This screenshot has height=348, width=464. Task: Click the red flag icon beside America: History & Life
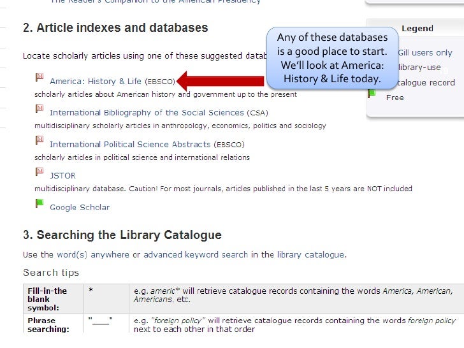click(40, 78)
